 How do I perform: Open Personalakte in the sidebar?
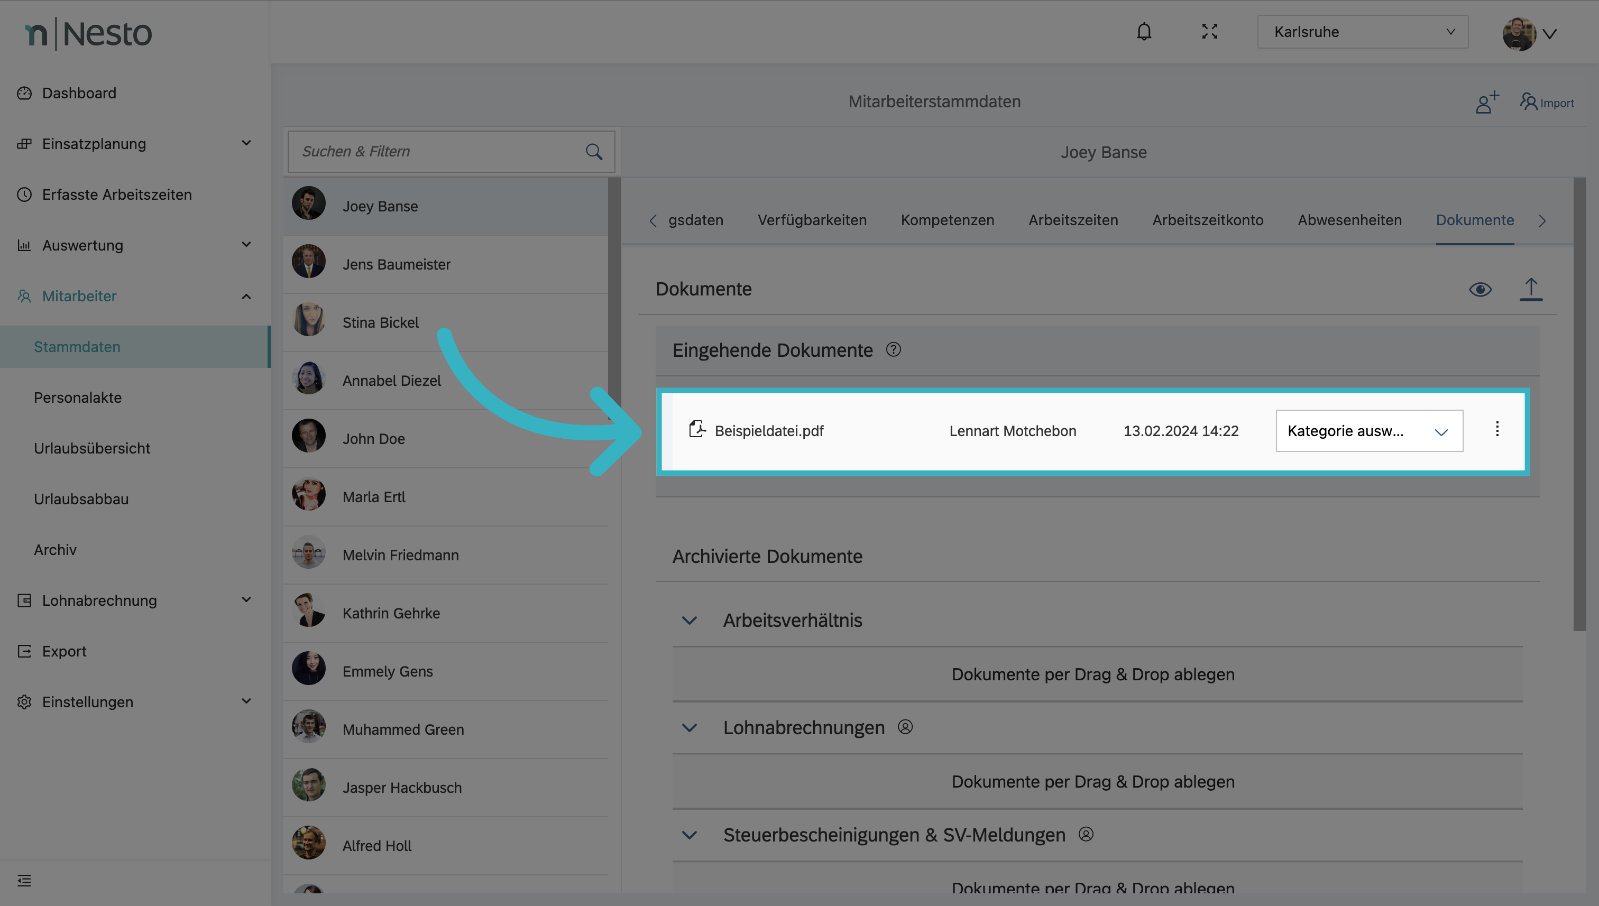pos(78,397)
